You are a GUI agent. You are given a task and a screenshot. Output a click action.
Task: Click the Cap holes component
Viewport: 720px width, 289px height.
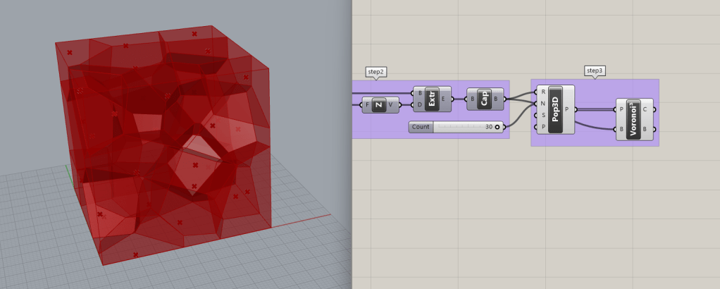click(485, 99)
